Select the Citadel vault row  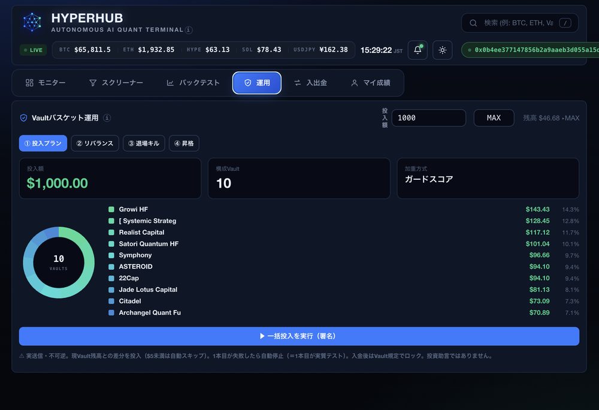(344, 301)
